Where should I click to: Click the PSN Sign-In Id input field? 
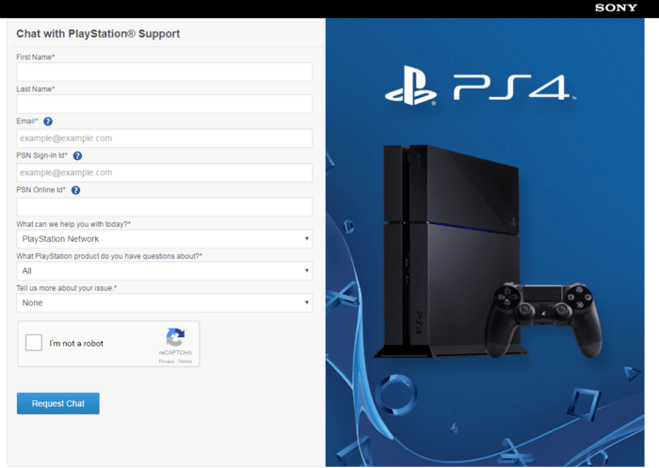(x=165, y=173)
